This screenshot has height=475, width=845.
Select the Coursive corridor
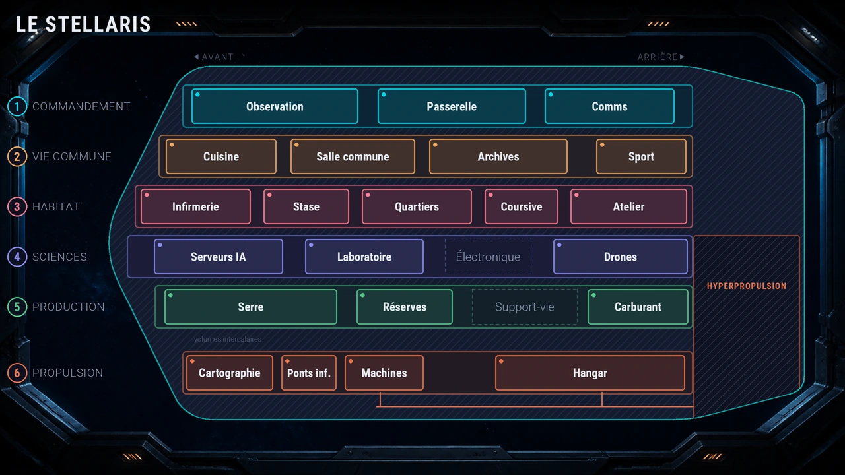coord(522,206)
